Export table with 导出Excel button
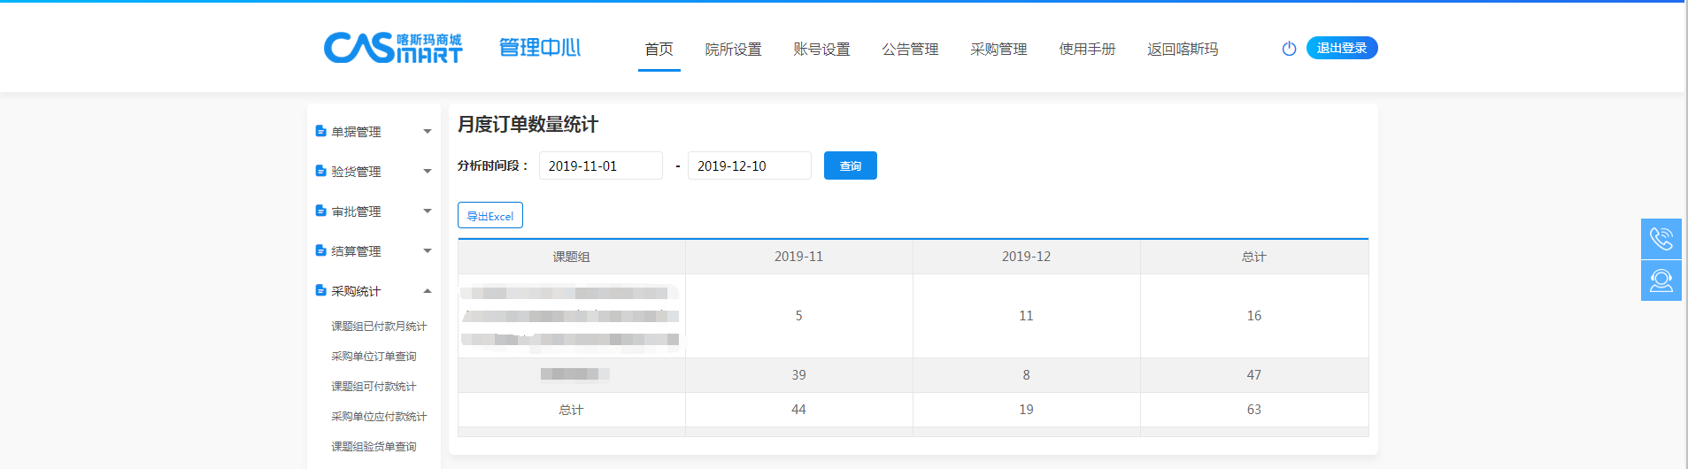This screenshot has width=1688, height=469. tap(490, 216)
